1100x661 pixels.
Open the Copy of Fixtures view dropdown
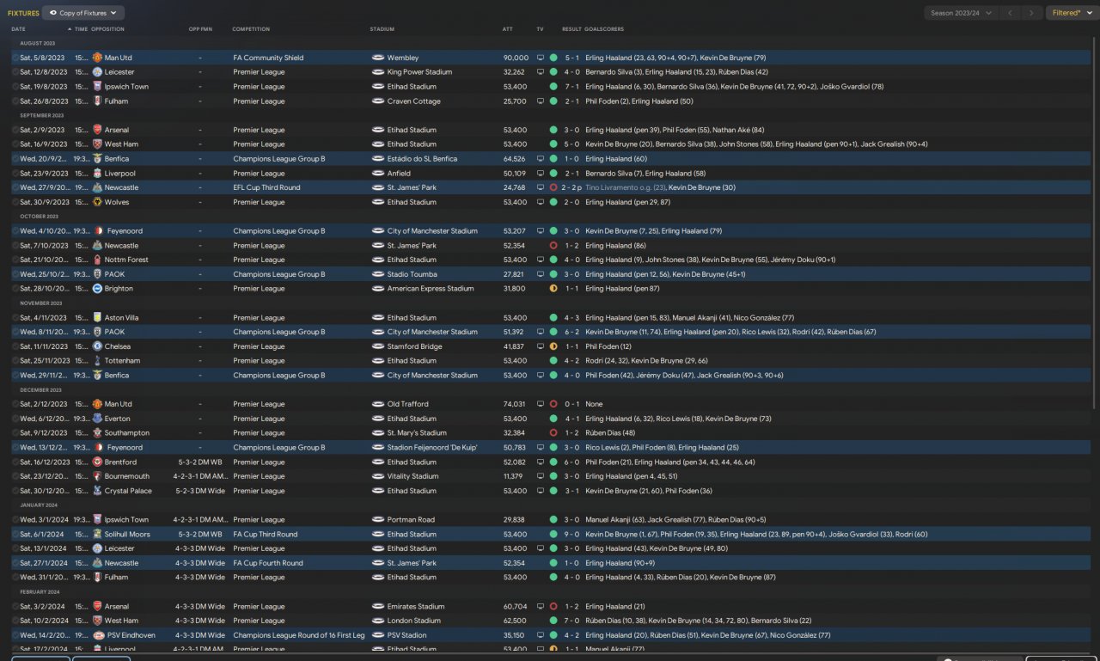point(83,13)
